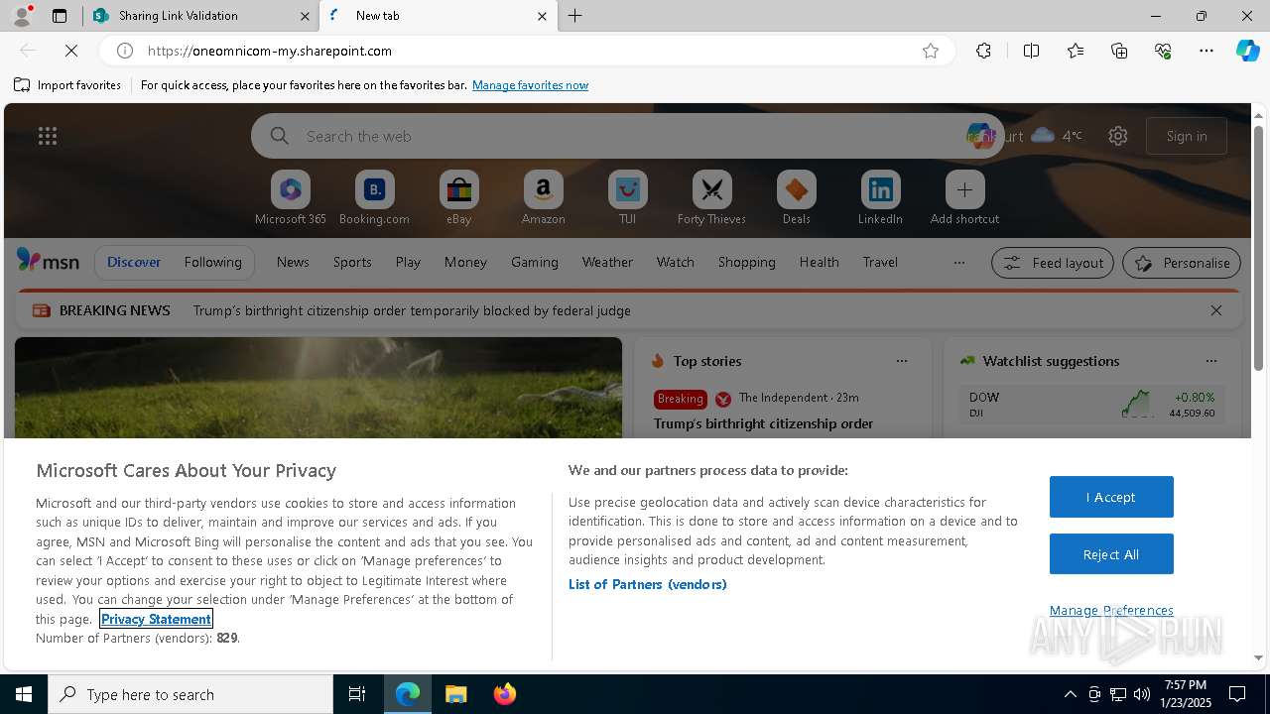Open the Privacy Statement link

pos(156,619)
